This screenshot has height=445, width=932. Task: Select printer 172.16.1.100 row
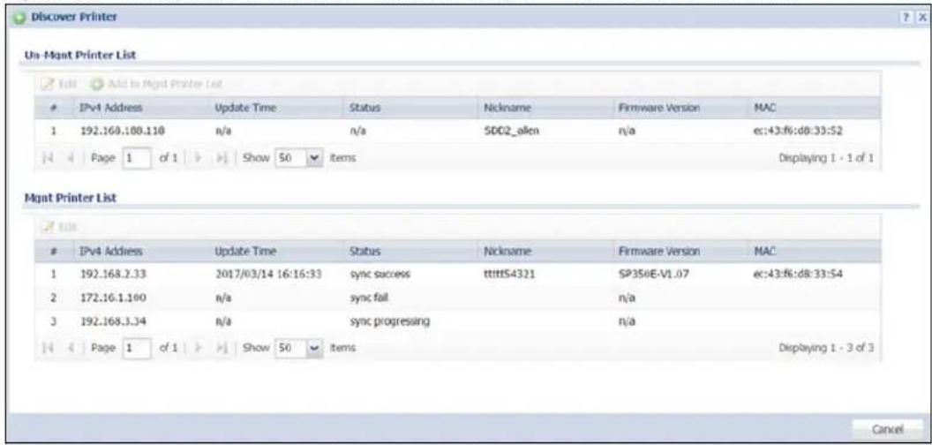click(457, 298)
